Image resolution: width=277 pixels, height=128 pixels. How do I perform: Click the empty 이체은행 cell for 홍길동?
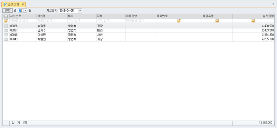[141, 26]
